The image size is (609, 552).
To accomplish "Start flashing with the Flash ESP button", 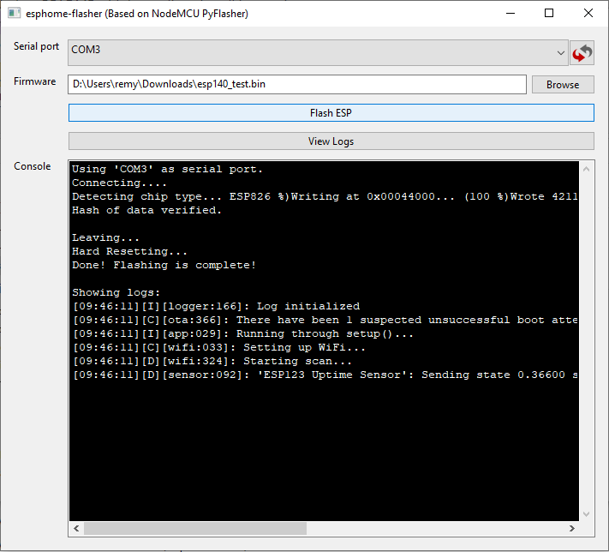I will [x=331, y=113].
